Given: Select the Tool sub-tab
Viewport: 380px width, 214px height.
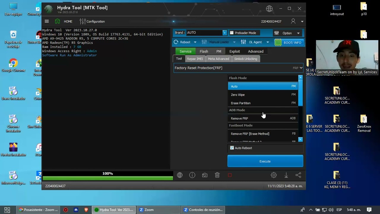Looking at the screenshot, I should coord(179,59).
